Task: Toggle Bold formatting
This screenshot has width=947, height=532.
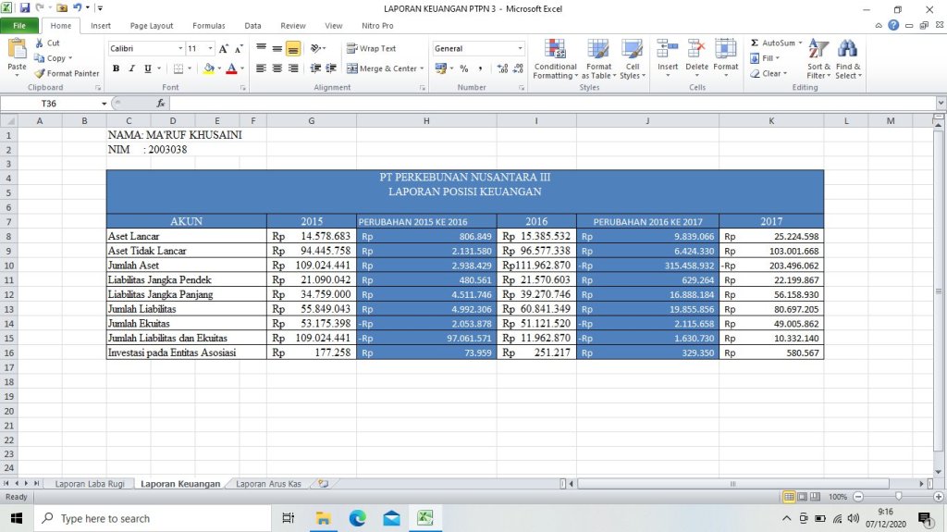Action: coord(117,68)
